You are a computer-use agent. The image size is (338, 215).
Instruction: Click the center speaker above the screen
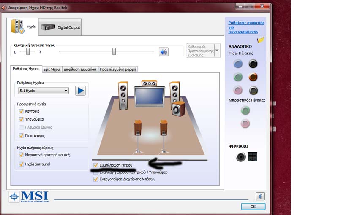point(149,83)
